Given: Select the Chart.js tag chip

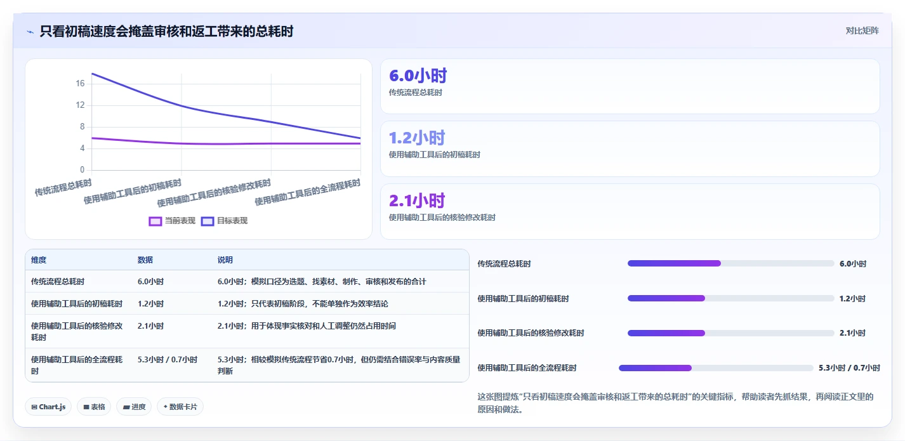Looking at the screenshot, I should [x=48, y=407].
